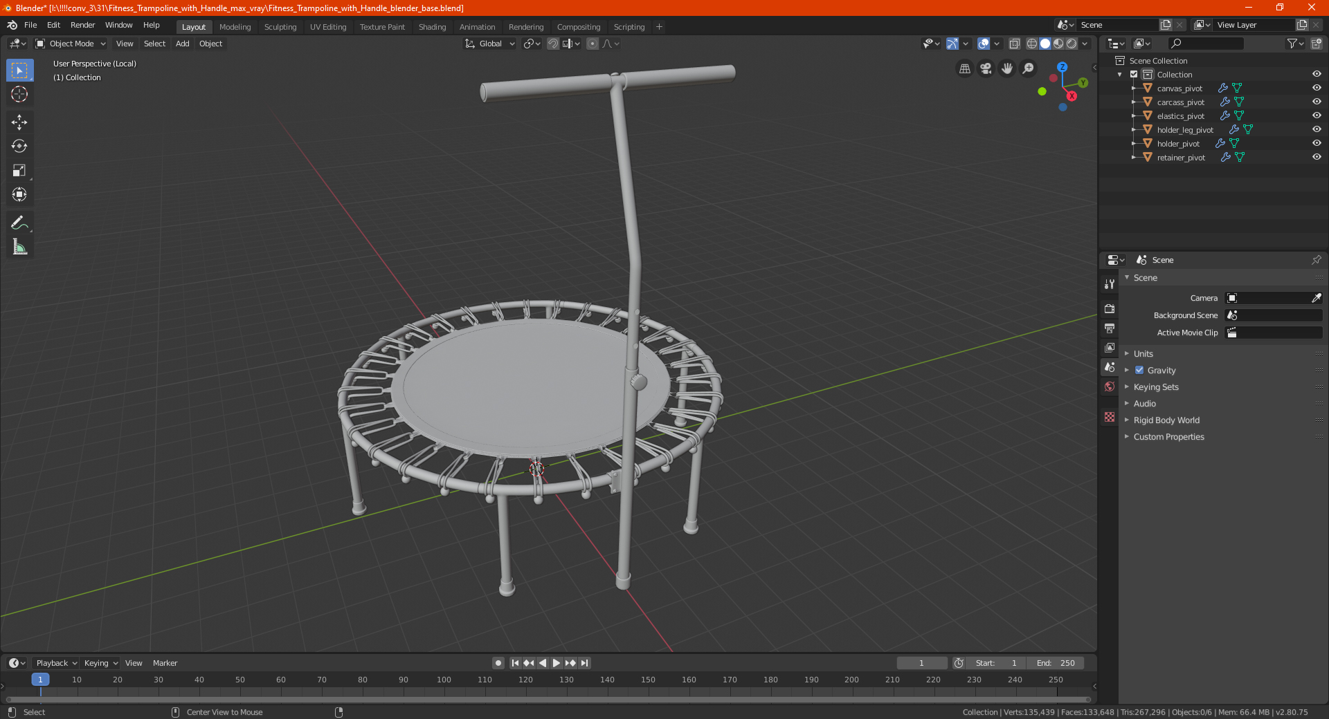The height and width of the screenshot is (719, 1329).
Task: Open the File menu
Action: coord(30,25)
